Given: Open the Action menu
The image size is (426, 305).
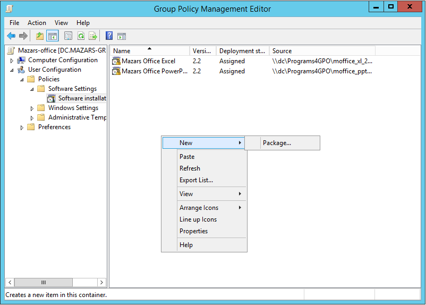Looking at the screenshot, I should (x=37, y=23).
